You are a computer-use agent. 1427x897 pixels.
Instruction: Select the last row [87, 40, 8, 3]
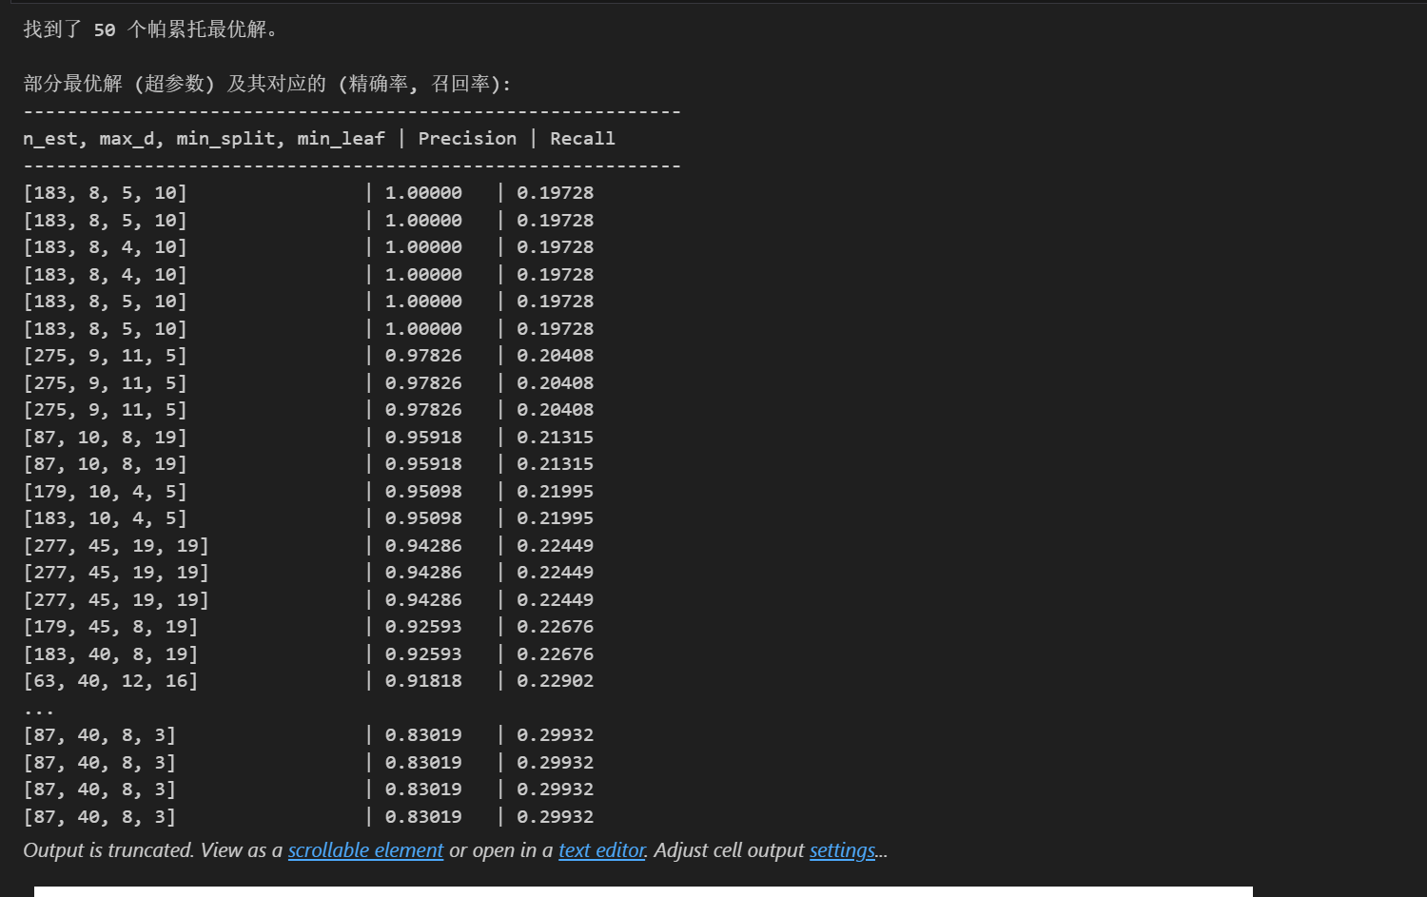99,816
